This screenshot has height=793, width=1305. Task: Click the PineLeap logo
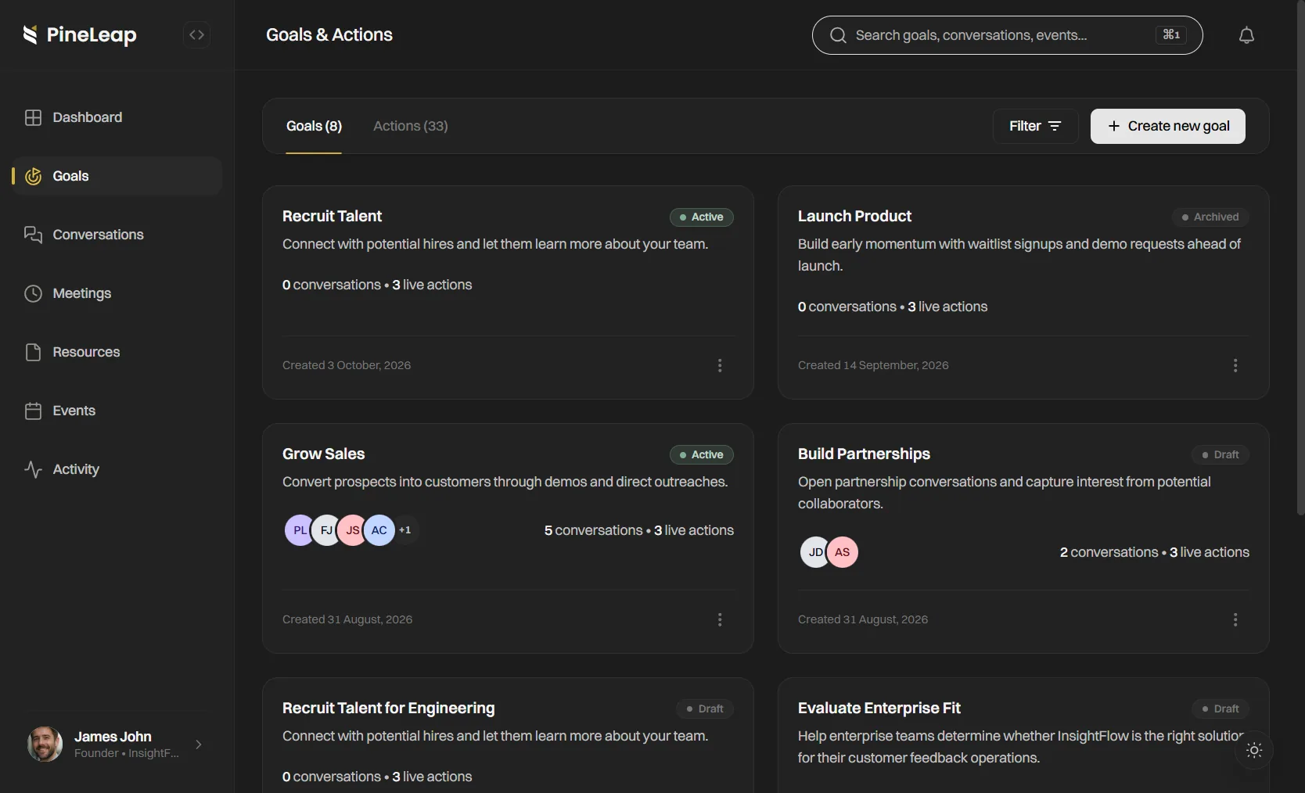click(80, 35)
